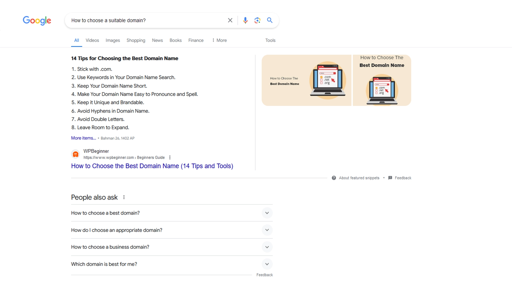The width and height of the screenshot is (512, 288).
Task: Clear the search box with the X icon
Action: tap(230, 20)
